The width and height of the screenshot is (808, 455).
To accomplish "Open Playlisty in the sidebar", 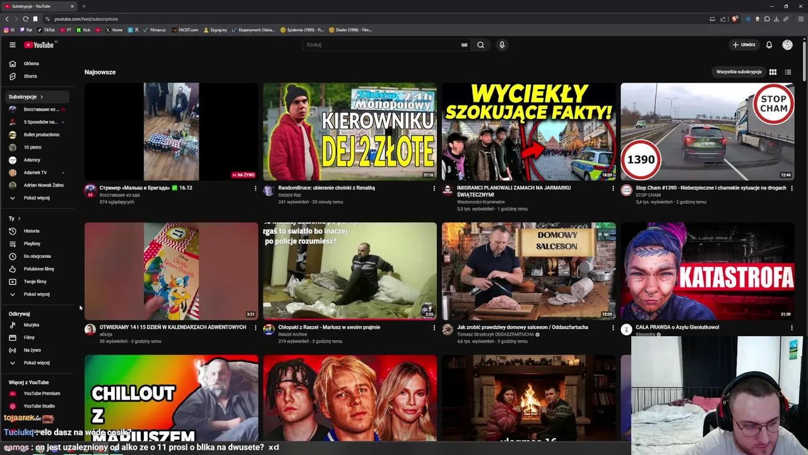I will click(36, 243).
